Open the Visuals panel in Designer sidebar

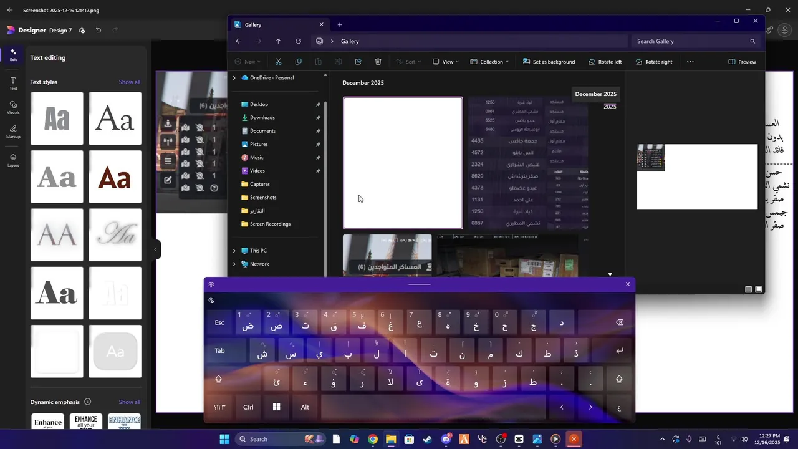[x=13, y=107]
